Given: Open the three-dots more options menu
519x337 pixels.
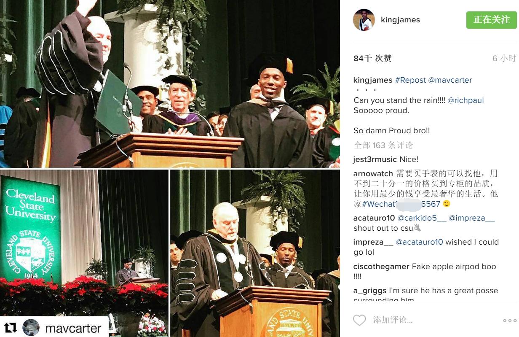Looking at the screenshot, I should click(509, 321).
